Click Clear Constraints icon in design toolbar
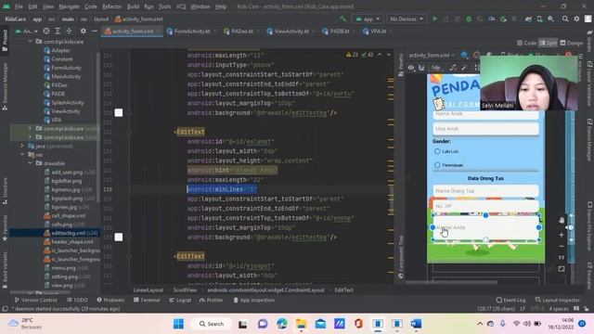This screenshot has height=334, width=594. tap(453, 68)
